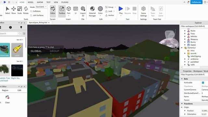The image size is (208, 117).
Task: Start the game with Play
Action: point(121,10)
